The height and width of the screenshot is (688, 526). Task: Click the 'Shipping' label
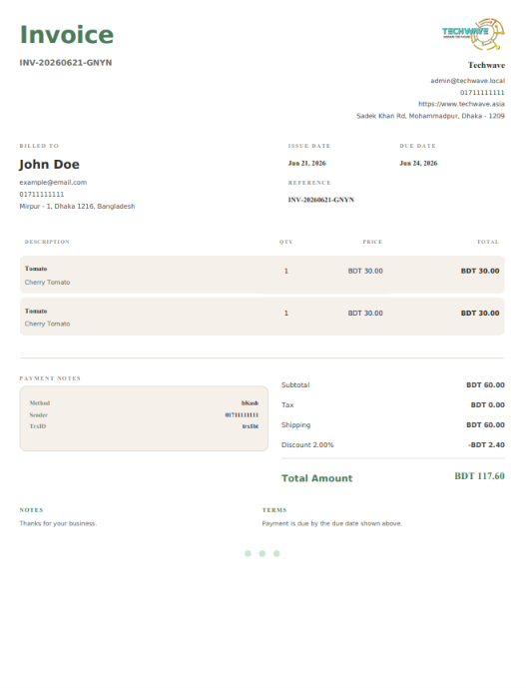point(295,424)
